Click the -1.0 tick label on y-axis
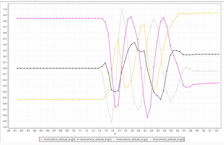This screenshot has width=224, height=145. tap(4, 127)
